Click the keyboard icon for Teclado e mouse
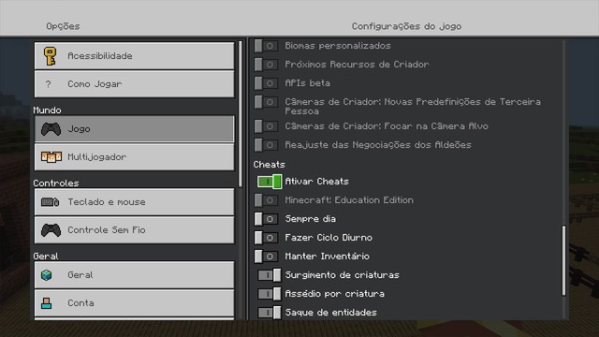The height and width of the screenshot is (337, 599). [x=50, y=202]
